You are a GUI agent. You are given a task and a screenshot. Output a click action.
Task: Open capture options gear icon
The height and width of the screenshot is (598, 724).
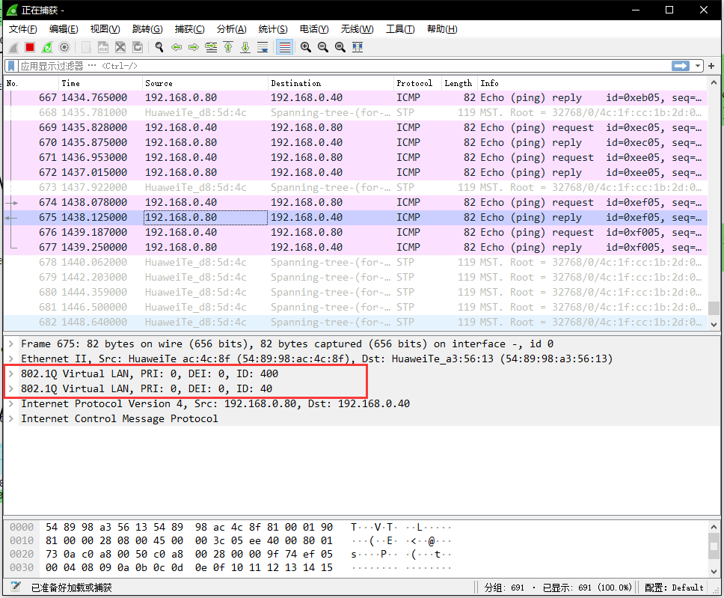64,47
